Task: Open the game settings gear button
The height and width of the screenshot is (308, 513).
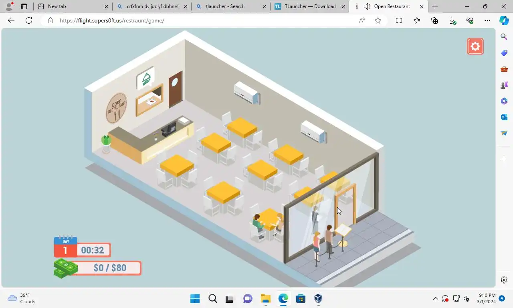Action: [475, 47]
